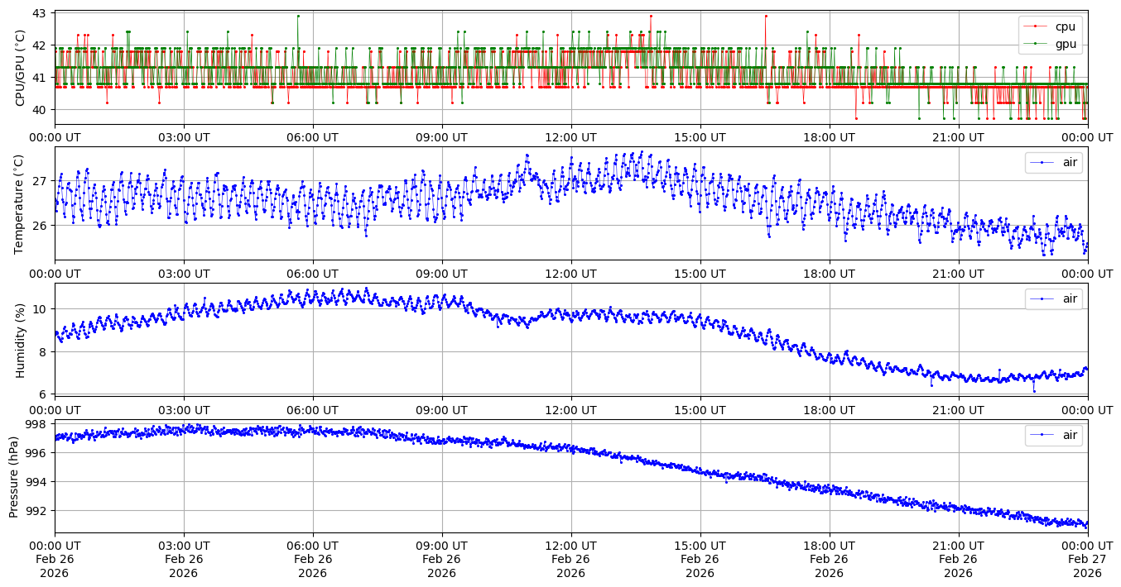Click the Temperature (°C) y-axis label
This screenshot has width=1121, height=587.
(20, 203)
